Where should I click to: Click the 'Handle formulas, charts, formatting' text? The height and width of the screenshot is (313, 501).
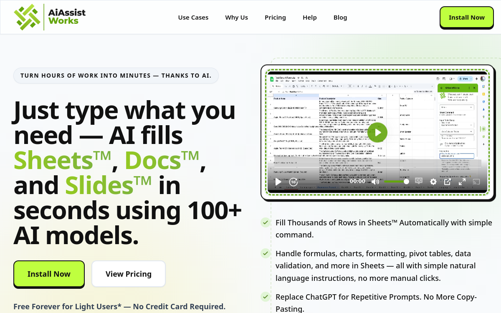click(x=376, y=266)
